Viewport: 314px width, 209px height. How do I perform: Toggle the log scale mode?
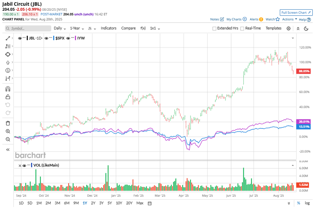pos(307,203)
